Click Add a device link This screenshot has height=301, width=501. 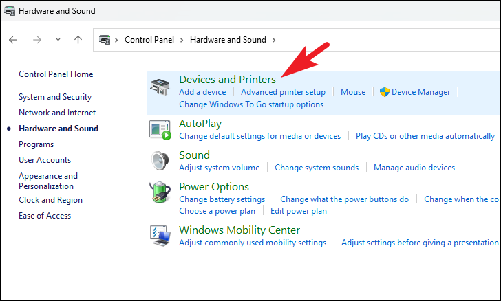tap(202, 92)
